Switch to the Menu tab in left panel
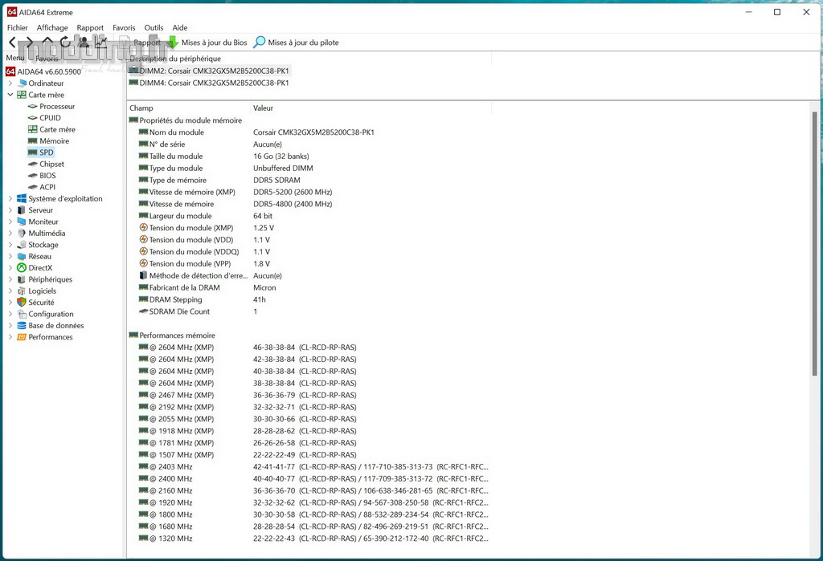823x561 pixels. click(x=14, y=58)
